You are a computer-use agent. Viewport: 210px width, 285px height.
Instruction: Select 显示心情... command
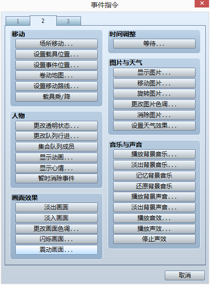(56, 168)
